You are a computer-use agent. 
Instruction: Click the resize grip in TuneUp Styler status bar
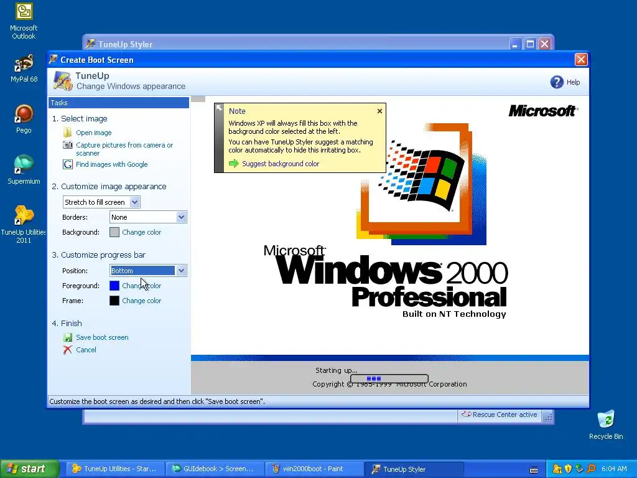tap(548, 416)
